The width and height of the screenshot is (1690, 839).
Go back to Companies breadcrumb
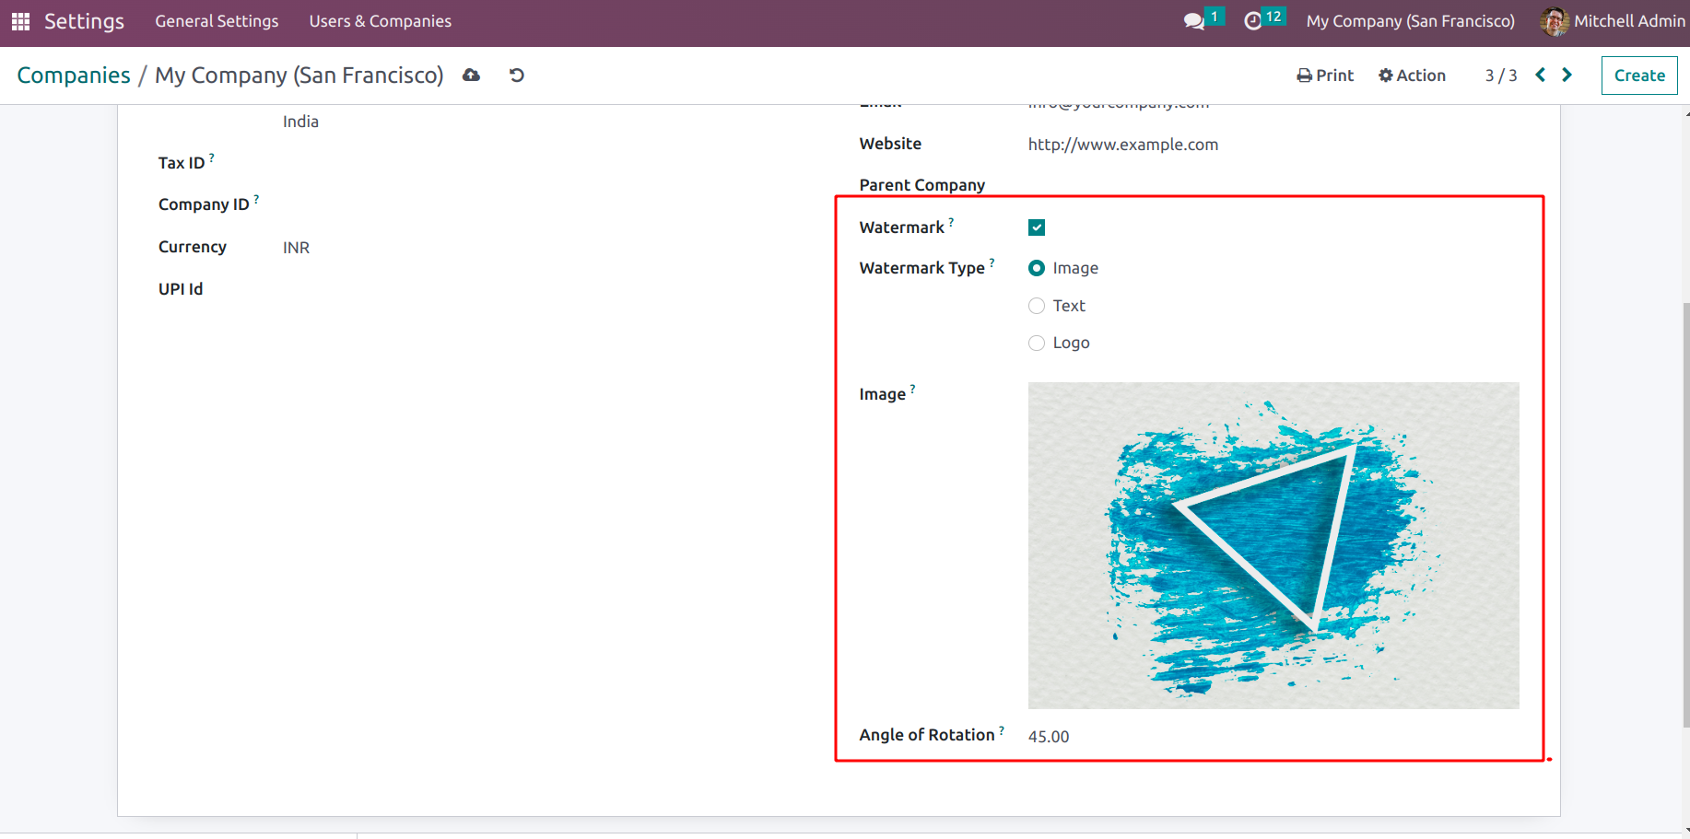click(x=74, y=76)
